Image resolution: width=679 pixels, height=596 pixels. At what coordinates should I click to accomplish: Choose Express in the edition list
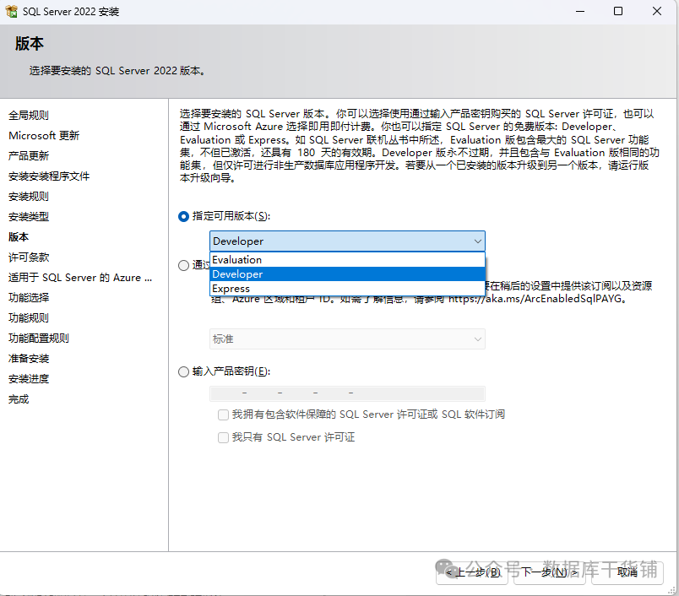[x=347, y=288]
